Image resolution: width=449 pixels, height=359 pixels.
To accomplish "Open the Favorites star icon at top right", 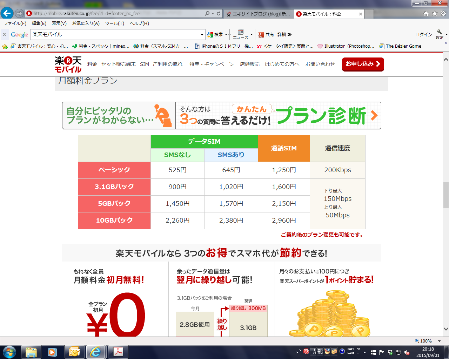I will coord(435,13).
